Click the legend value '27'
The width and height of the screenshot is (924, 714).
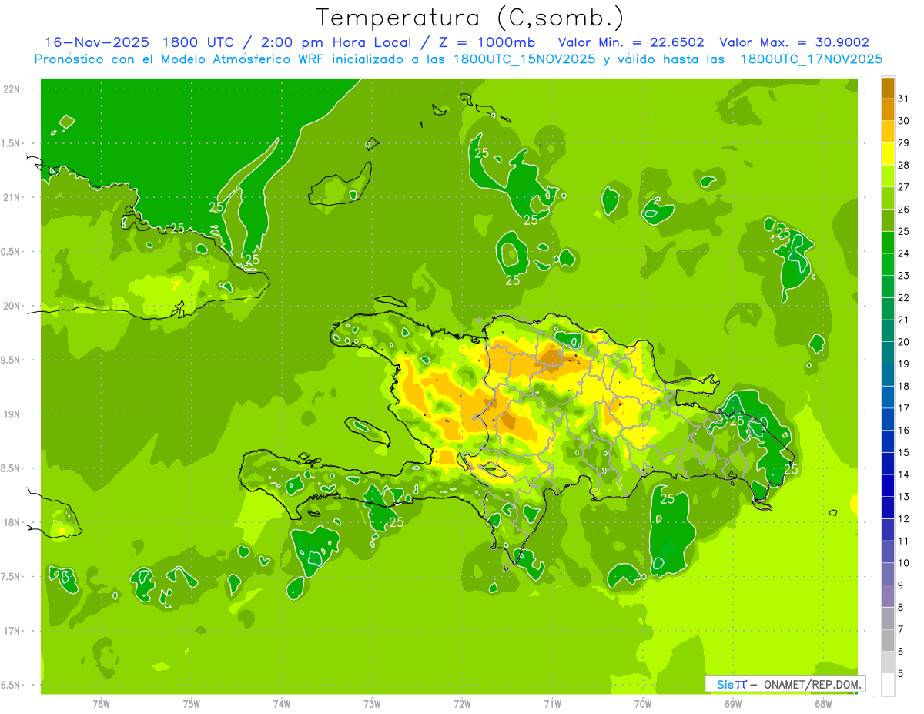[x=903, y=187]
